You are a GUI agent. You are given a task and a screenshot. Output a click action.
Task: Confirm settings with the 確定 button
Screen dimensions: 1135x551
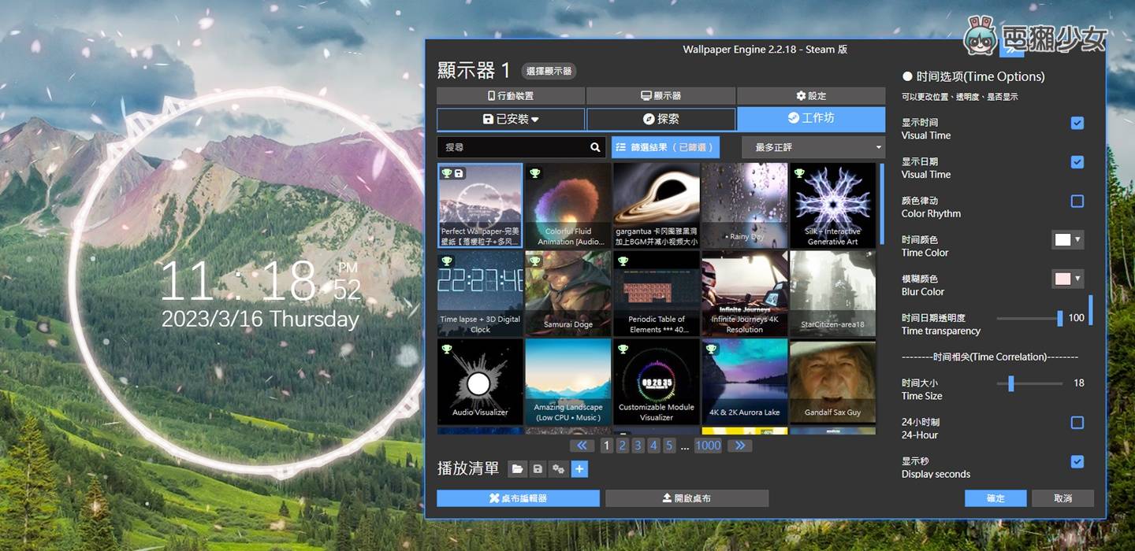click(995, 497)
